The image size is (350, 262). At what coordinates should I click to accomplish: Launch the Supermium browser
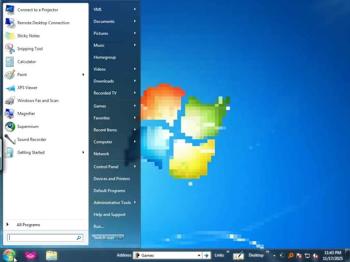click(x=46, y=126)
